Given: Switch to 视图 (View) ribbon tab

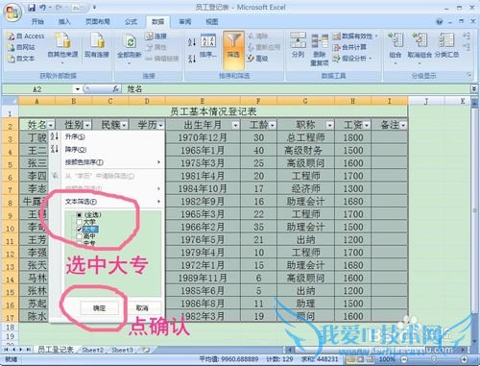Looking at the screenshot, I should pyautogui.click(x=212, y=21).
